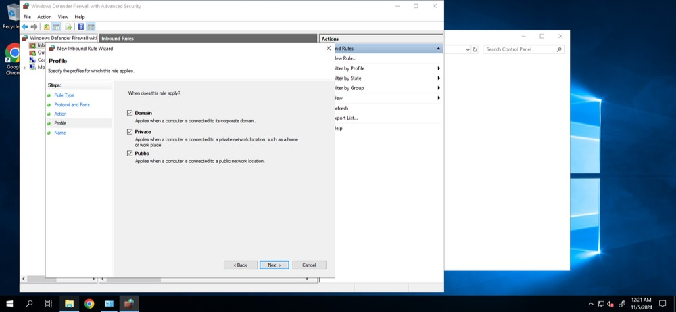This screenshot has height=312, width=676.
Task: Go to the Protocol and Ports step
Action: (72, 104)
